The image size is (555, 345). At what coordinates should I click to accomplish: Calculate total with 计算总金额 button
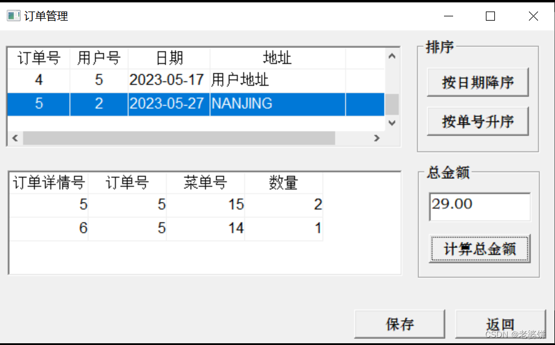(x=479, y=249)
